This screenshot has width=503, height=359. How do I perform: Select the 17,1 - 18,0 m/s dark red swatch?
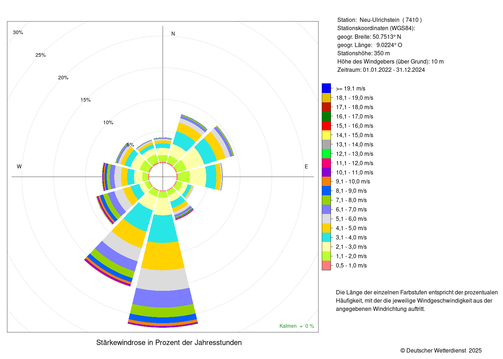[326, 107]
